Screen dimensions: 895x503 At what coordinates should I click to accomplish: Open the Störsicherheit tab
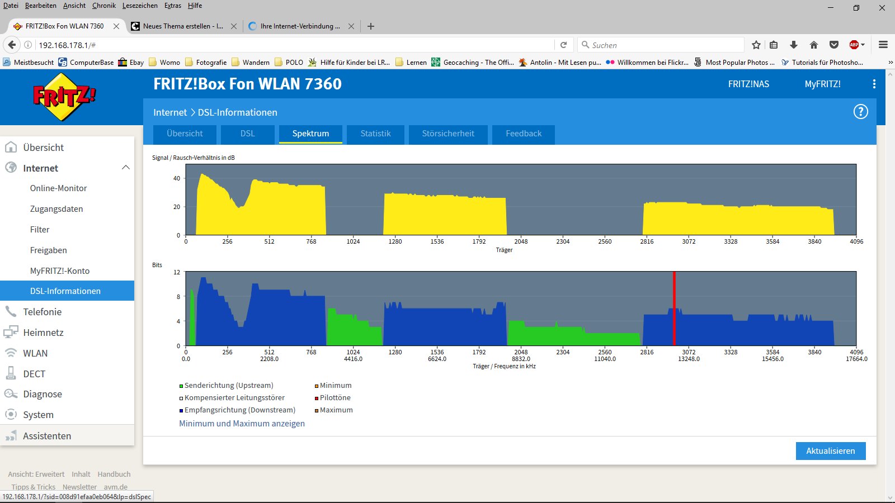point(448,134)
